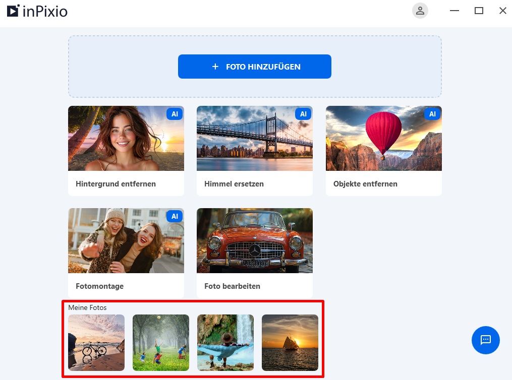Open the chat support bubble
The image size is (512, 380).
pos(486,340)
